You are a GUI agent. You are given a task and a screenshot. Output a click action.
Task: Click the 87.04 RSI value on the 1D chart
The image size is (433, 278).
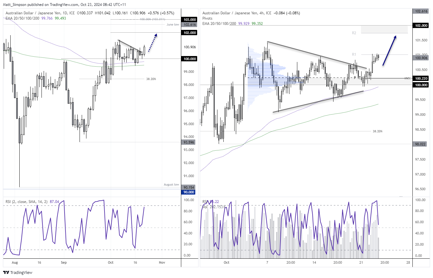click(x=55, y=202)
